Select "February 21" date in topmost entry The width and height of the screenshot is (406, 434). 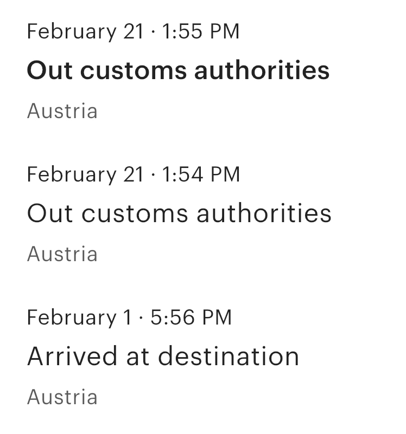pos(85,32)
